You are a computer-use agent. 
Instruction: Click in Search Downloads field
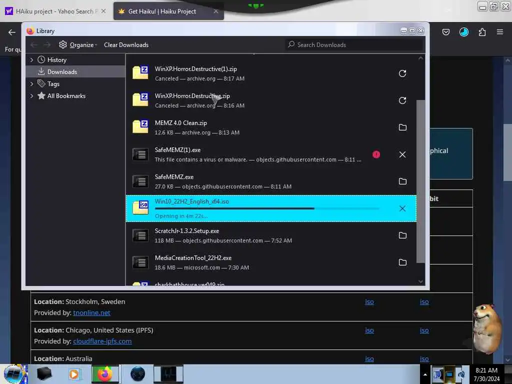(x=354, y=44)
